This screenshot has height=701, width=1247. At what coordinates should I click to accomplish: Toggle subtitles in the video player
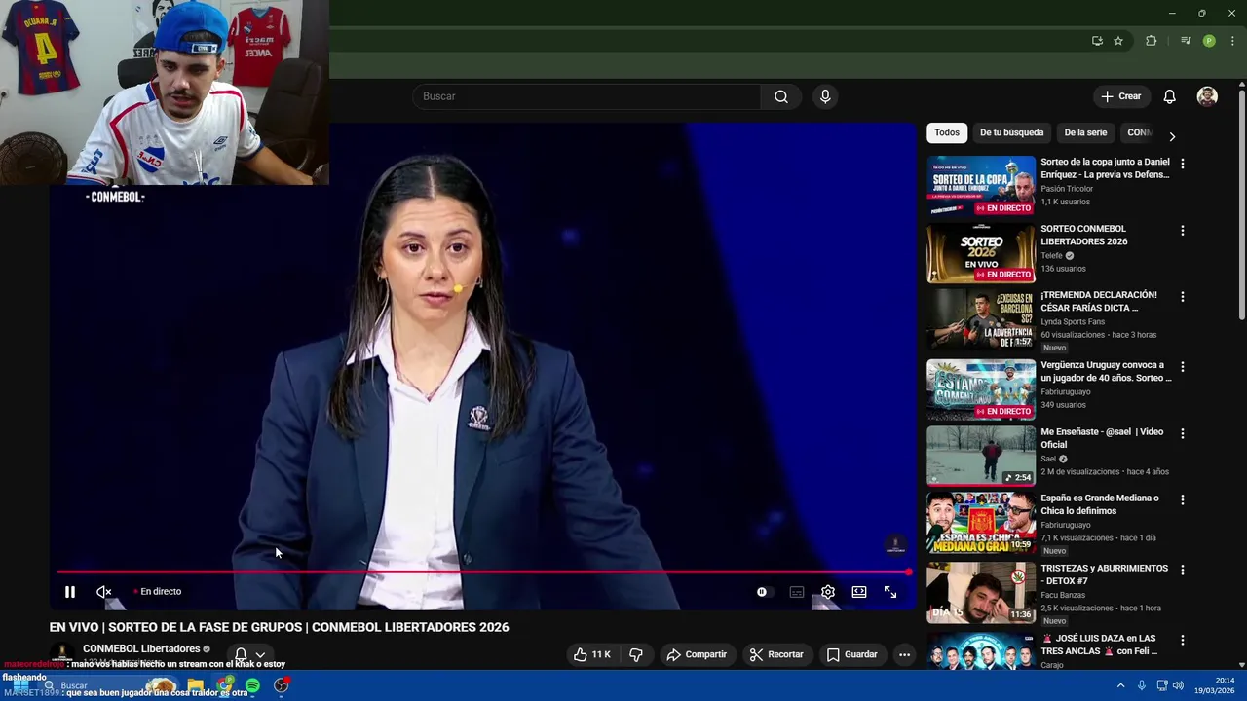tap(797, 591)
